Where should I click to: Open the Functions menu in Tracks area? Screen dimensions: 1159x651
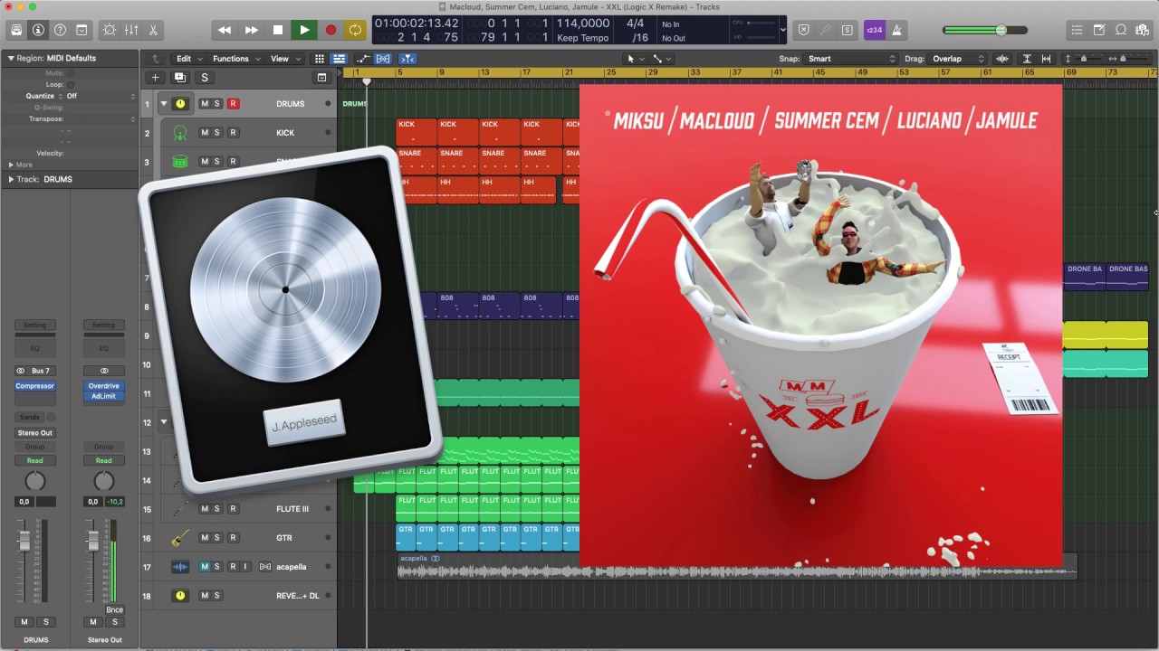point(235,59)
